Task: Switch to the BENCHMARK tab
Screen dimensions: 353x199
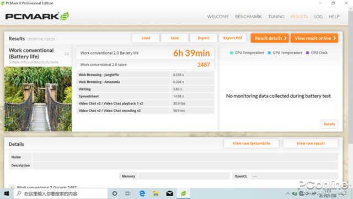Action: click(248, 17)
